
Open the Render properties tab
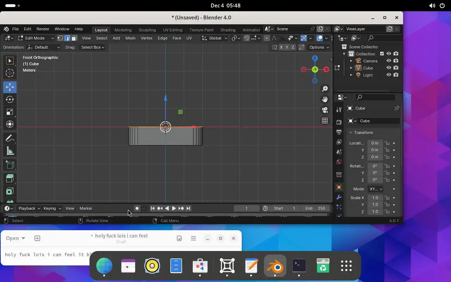[x=339, y=122]
